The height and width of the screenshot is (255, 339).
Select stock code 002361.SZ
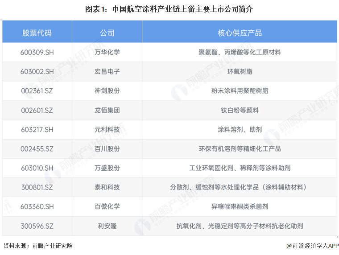coord(37,91)
